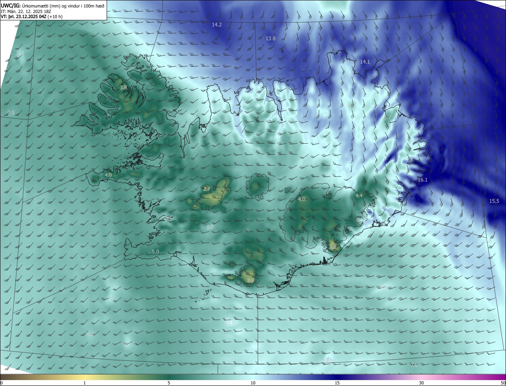Click the value label 2.8
This screenshot has height=386, width=506.
click(332, 247)
